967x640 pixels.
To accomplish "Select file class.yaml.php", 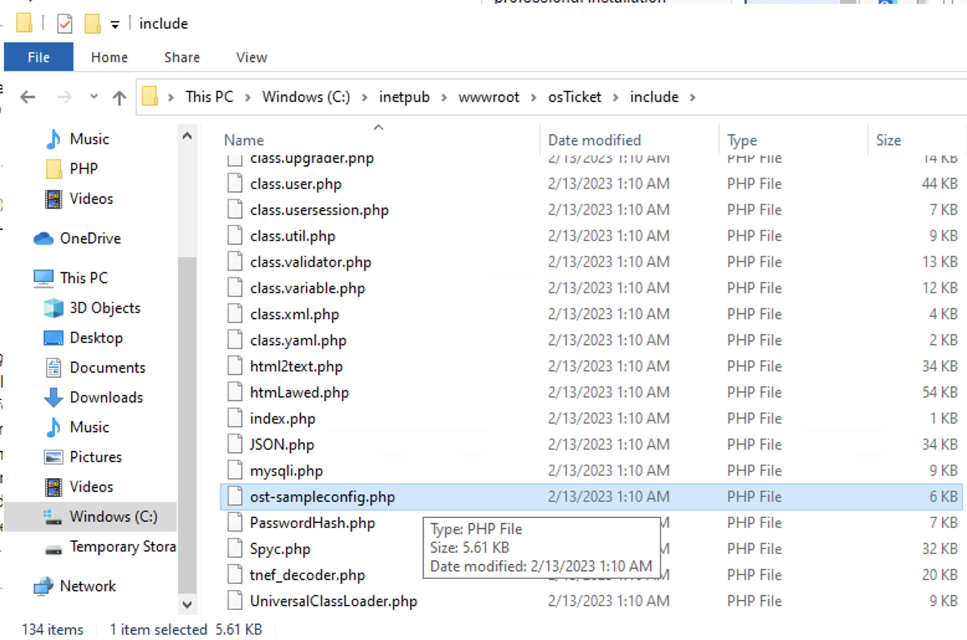I will [x=298, y=341].
